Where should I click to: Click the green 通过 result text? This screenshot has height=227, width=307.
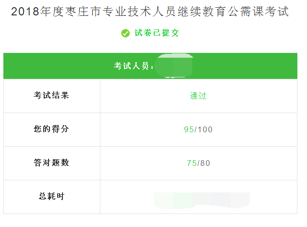[x=198, y=96]
